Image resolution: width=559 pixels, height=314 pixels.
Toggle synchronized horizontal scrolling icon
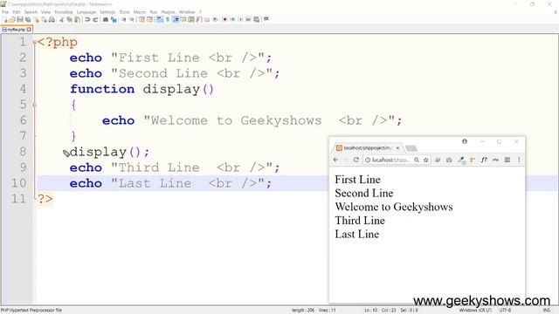pyautogui.click(x=149, y=19)
